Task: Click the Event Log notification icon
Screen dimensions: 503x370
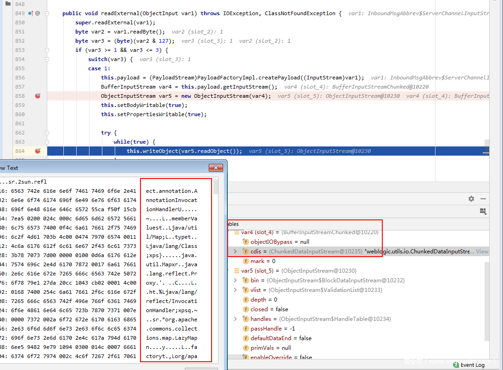Action: click(x=456, y=365)
